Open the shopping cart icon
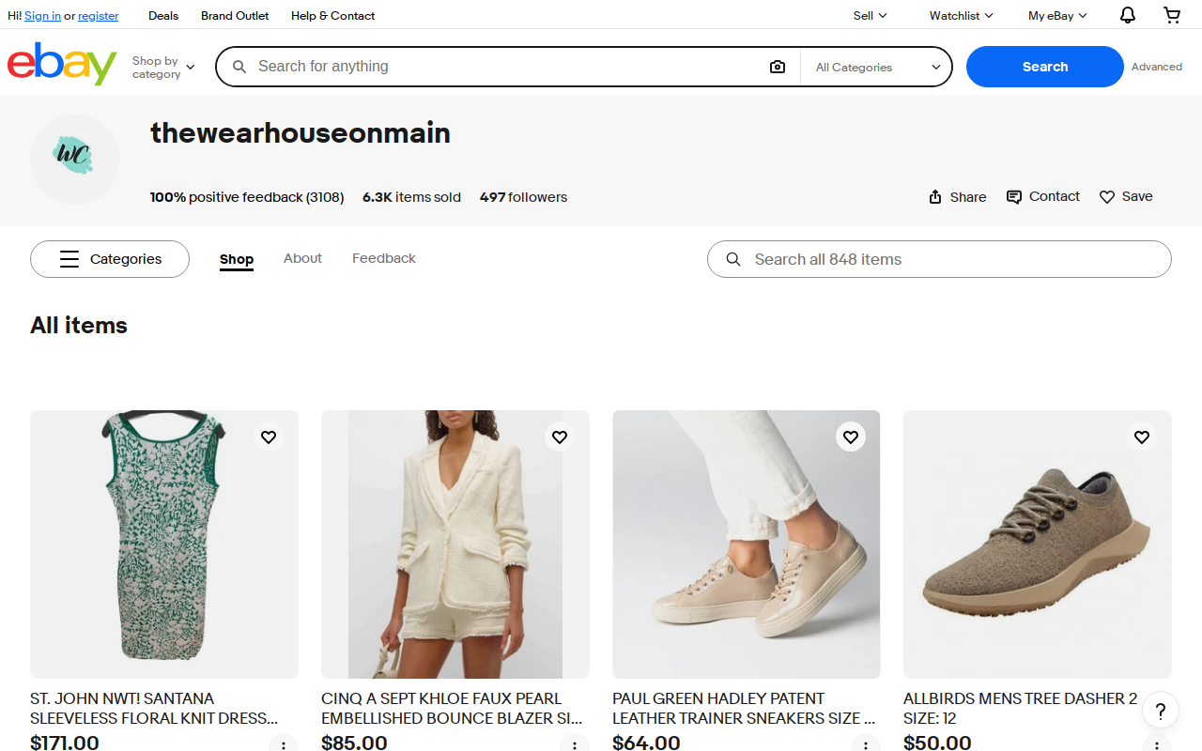The height and width of the screenshot is (751, 1202). pos(1172,15)
